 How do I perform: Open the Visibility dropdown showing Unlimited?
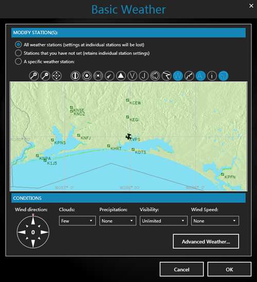click(163, 221)
